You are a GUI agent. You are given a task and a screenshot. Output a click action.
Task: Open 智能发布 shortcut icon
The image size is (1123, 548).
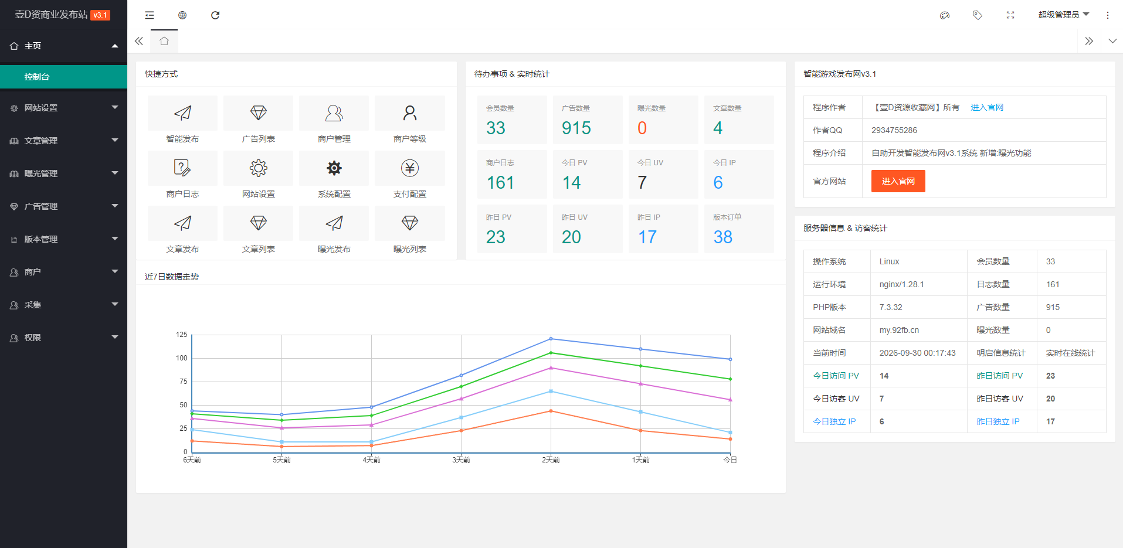click(182, 113)
